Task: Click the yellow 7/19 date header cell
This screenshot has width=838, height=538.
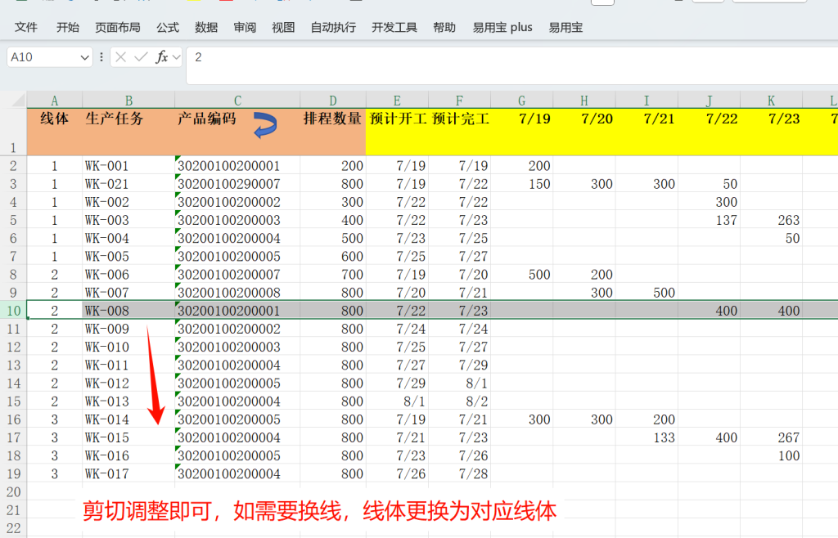Action: (x=521, y=132)
